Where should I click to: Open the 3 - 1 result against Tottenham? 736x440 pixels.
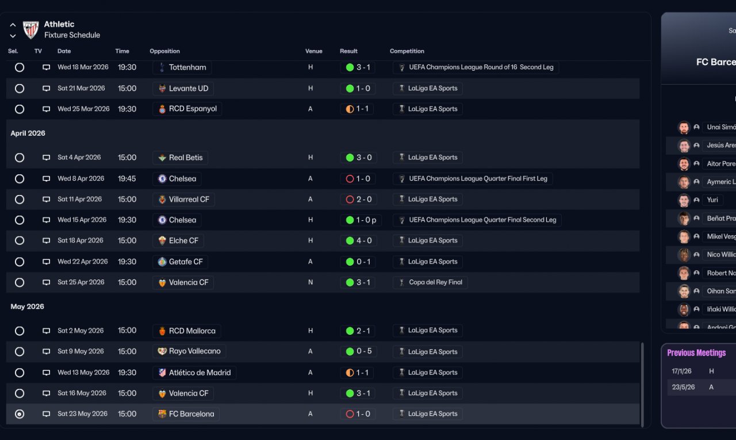tap(358, 67)
